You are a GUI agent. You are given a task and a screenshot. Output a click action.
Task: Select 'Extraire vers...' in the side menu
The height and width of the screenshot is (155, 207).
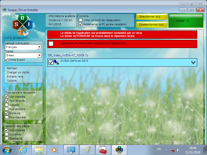[16, 77]
